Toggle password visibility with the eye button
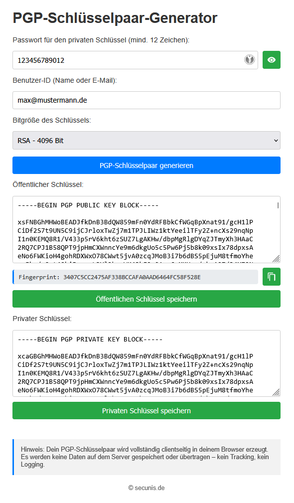Screen dimensions: 294x503 coord(271,60)
